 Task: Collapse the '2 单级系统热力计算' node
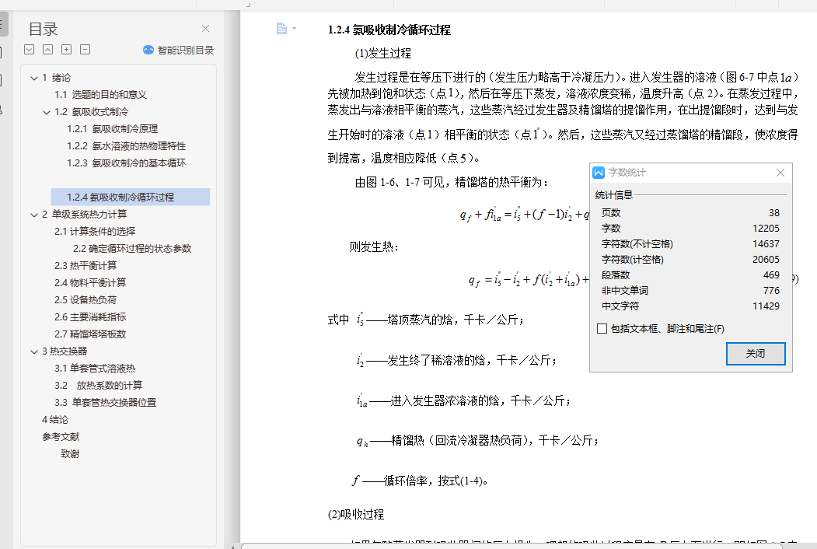34,215
